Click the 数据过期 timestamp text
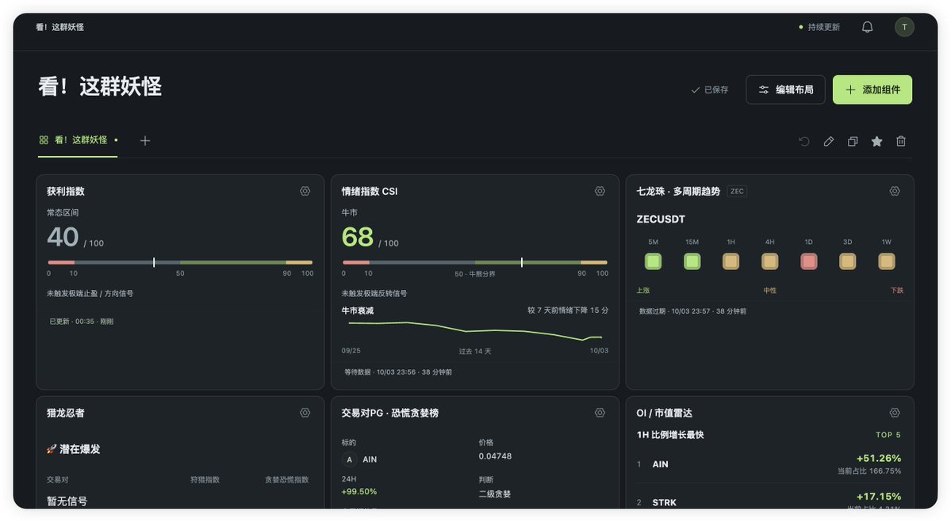The height and width of the screenshot is (522, 951). tap(692, 311)
